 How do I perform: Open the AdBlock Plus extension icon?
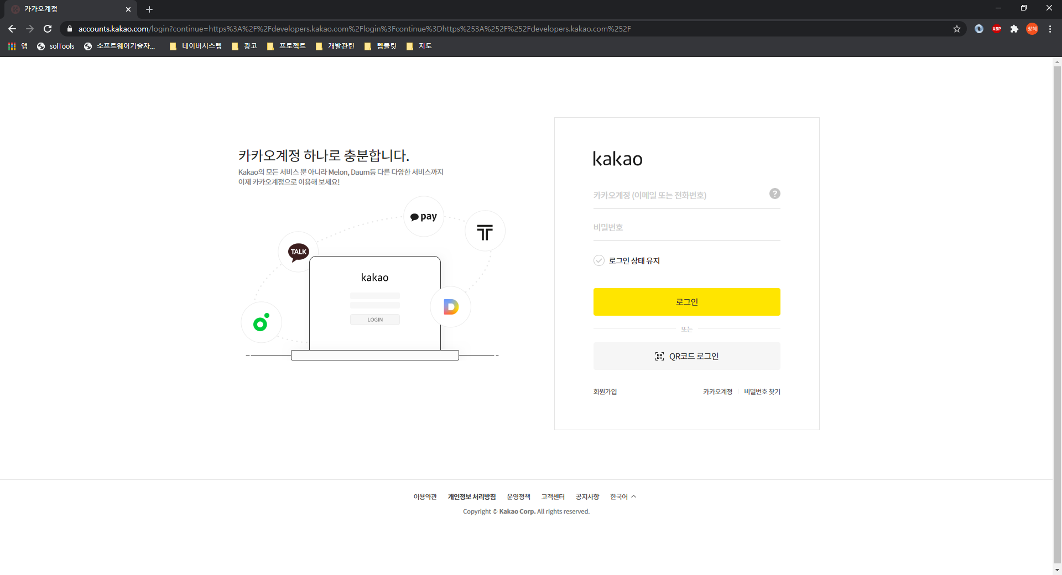pos(997,29)
